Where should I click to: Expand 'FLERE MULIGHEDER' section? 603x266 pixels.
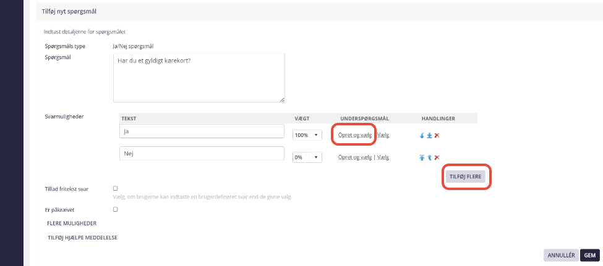pos(72,223)
